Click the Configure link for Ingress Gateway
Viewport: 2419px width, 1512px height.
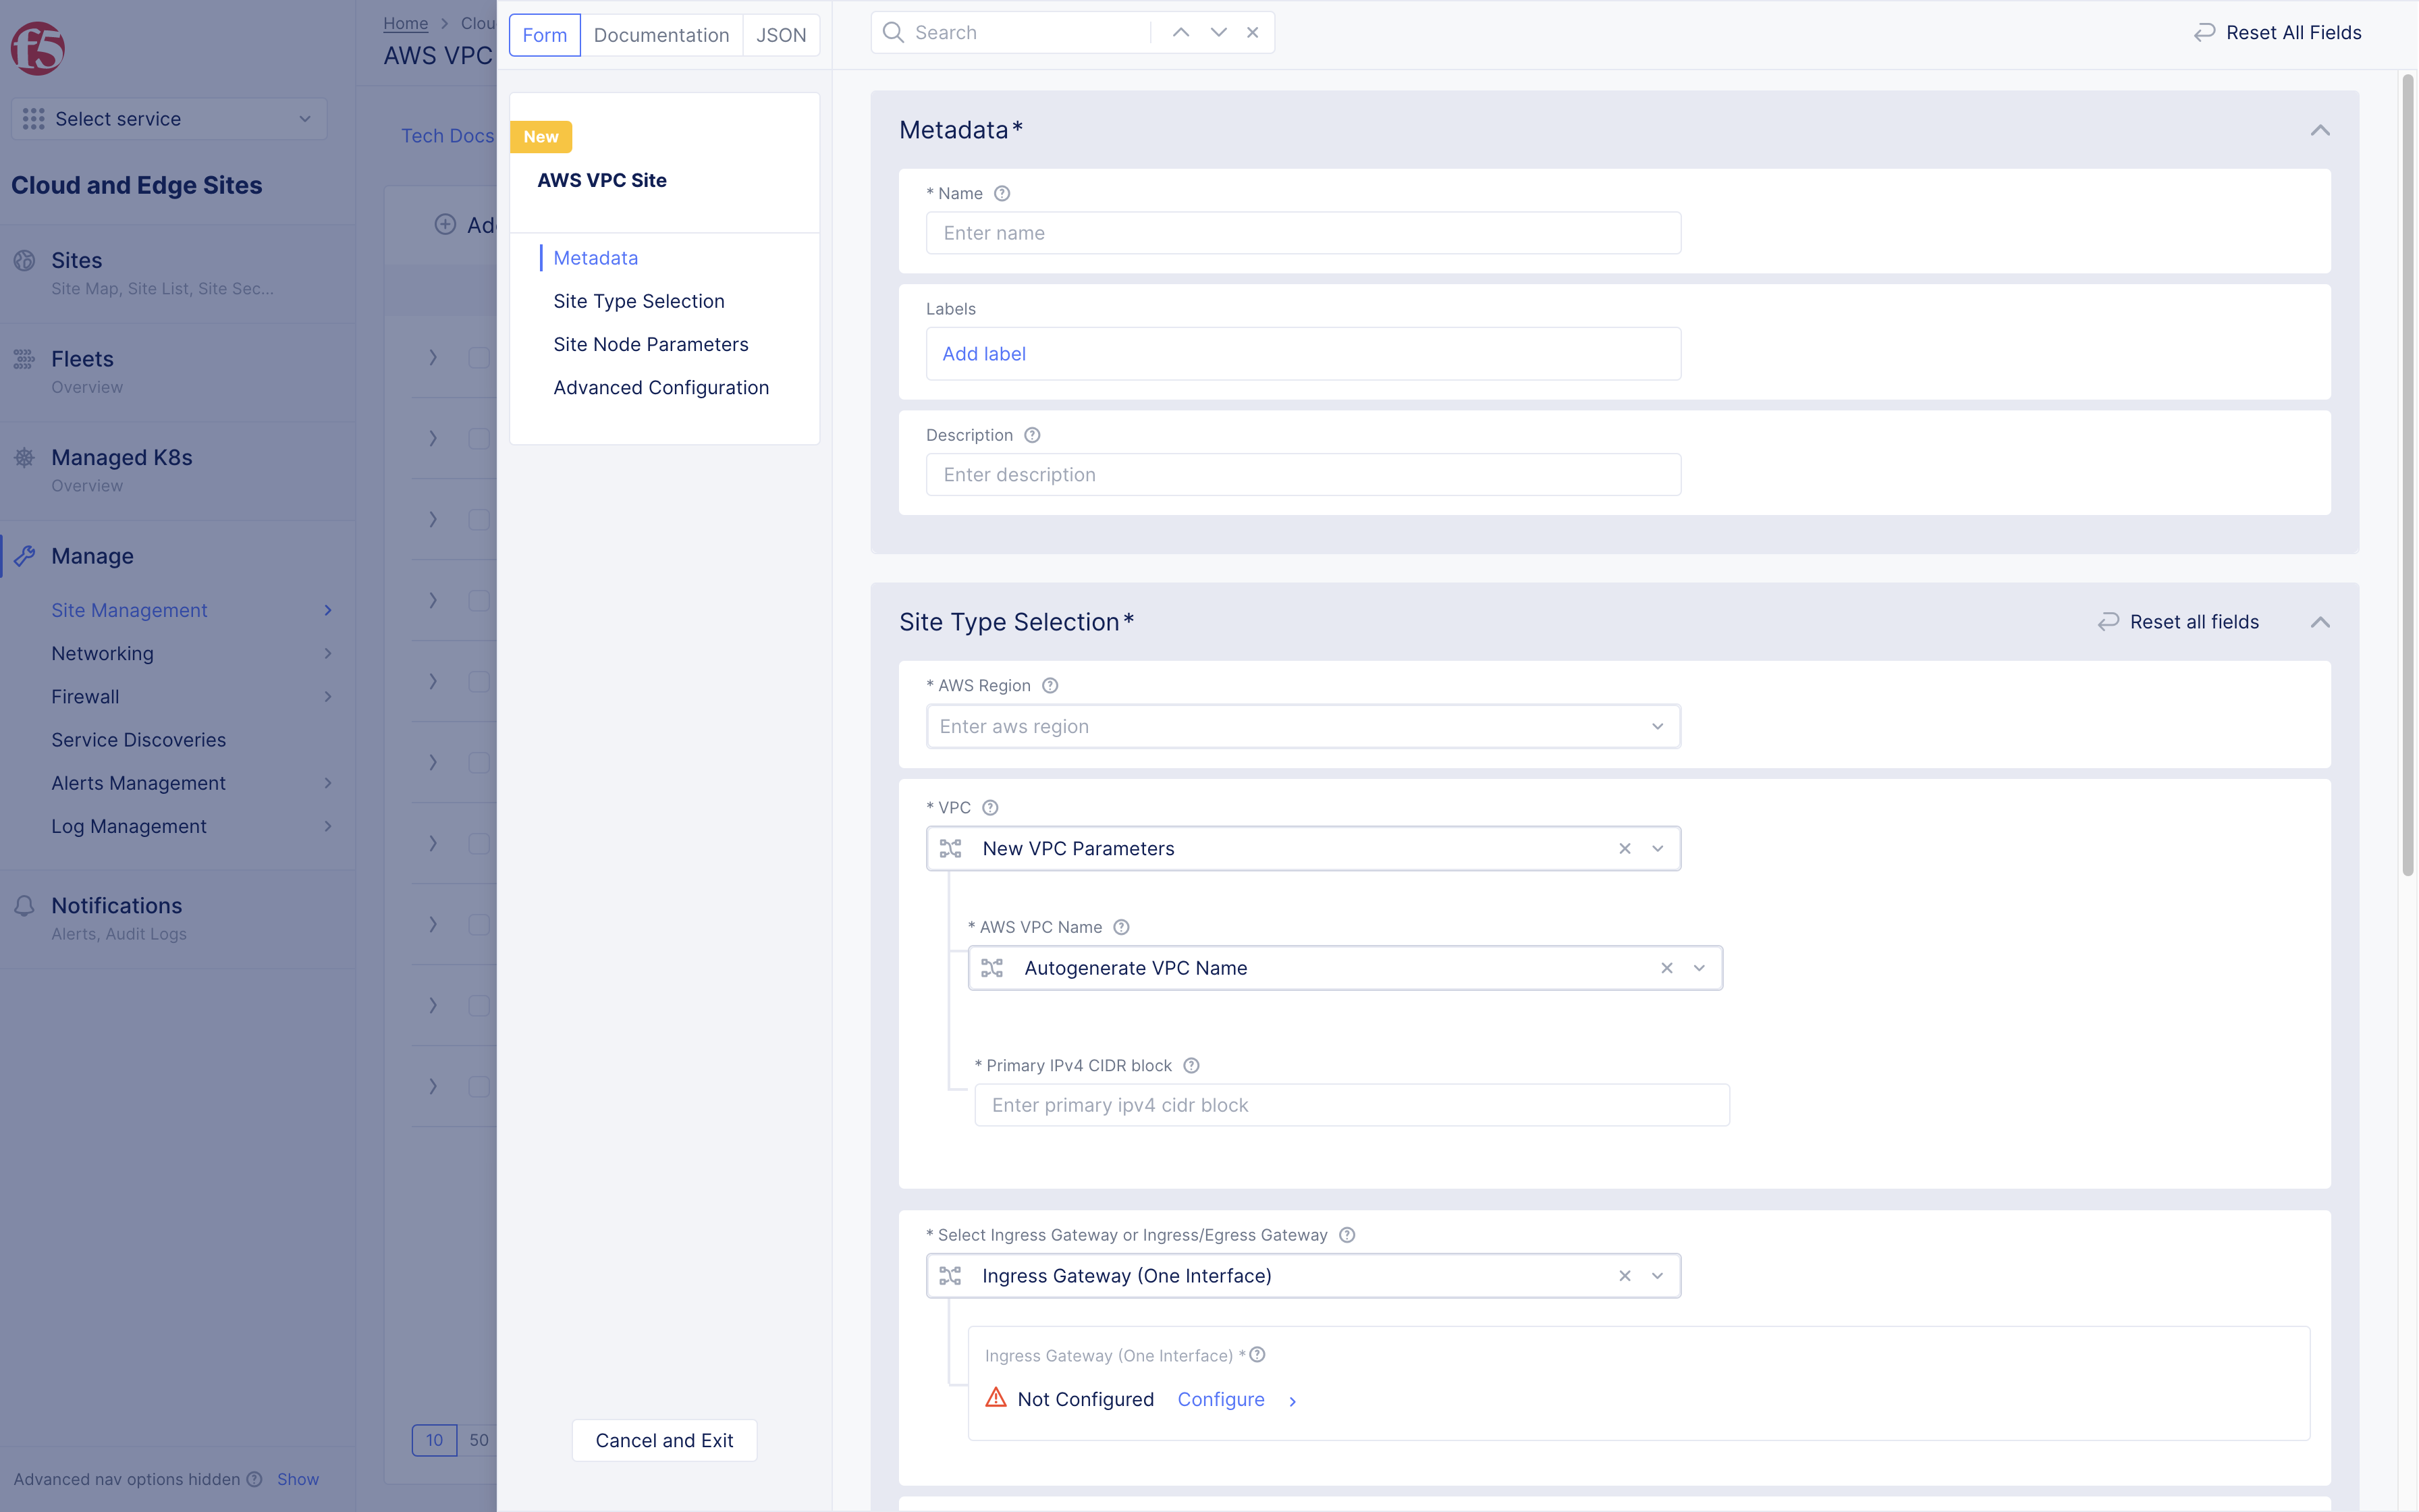coord(1220,1400)
